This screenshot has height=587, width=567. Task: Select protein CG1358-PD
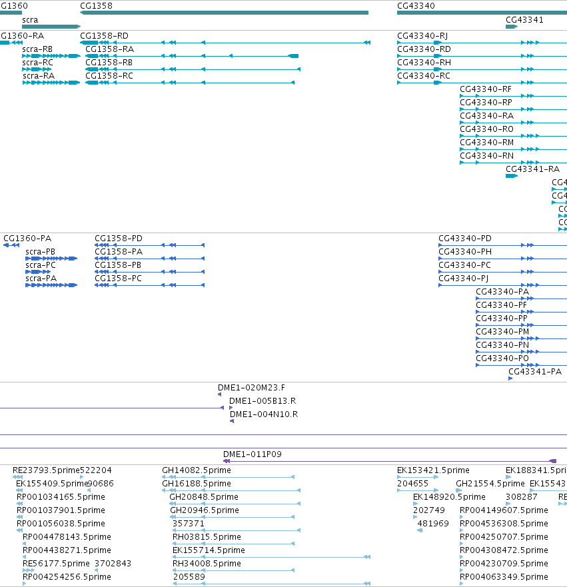119,239
